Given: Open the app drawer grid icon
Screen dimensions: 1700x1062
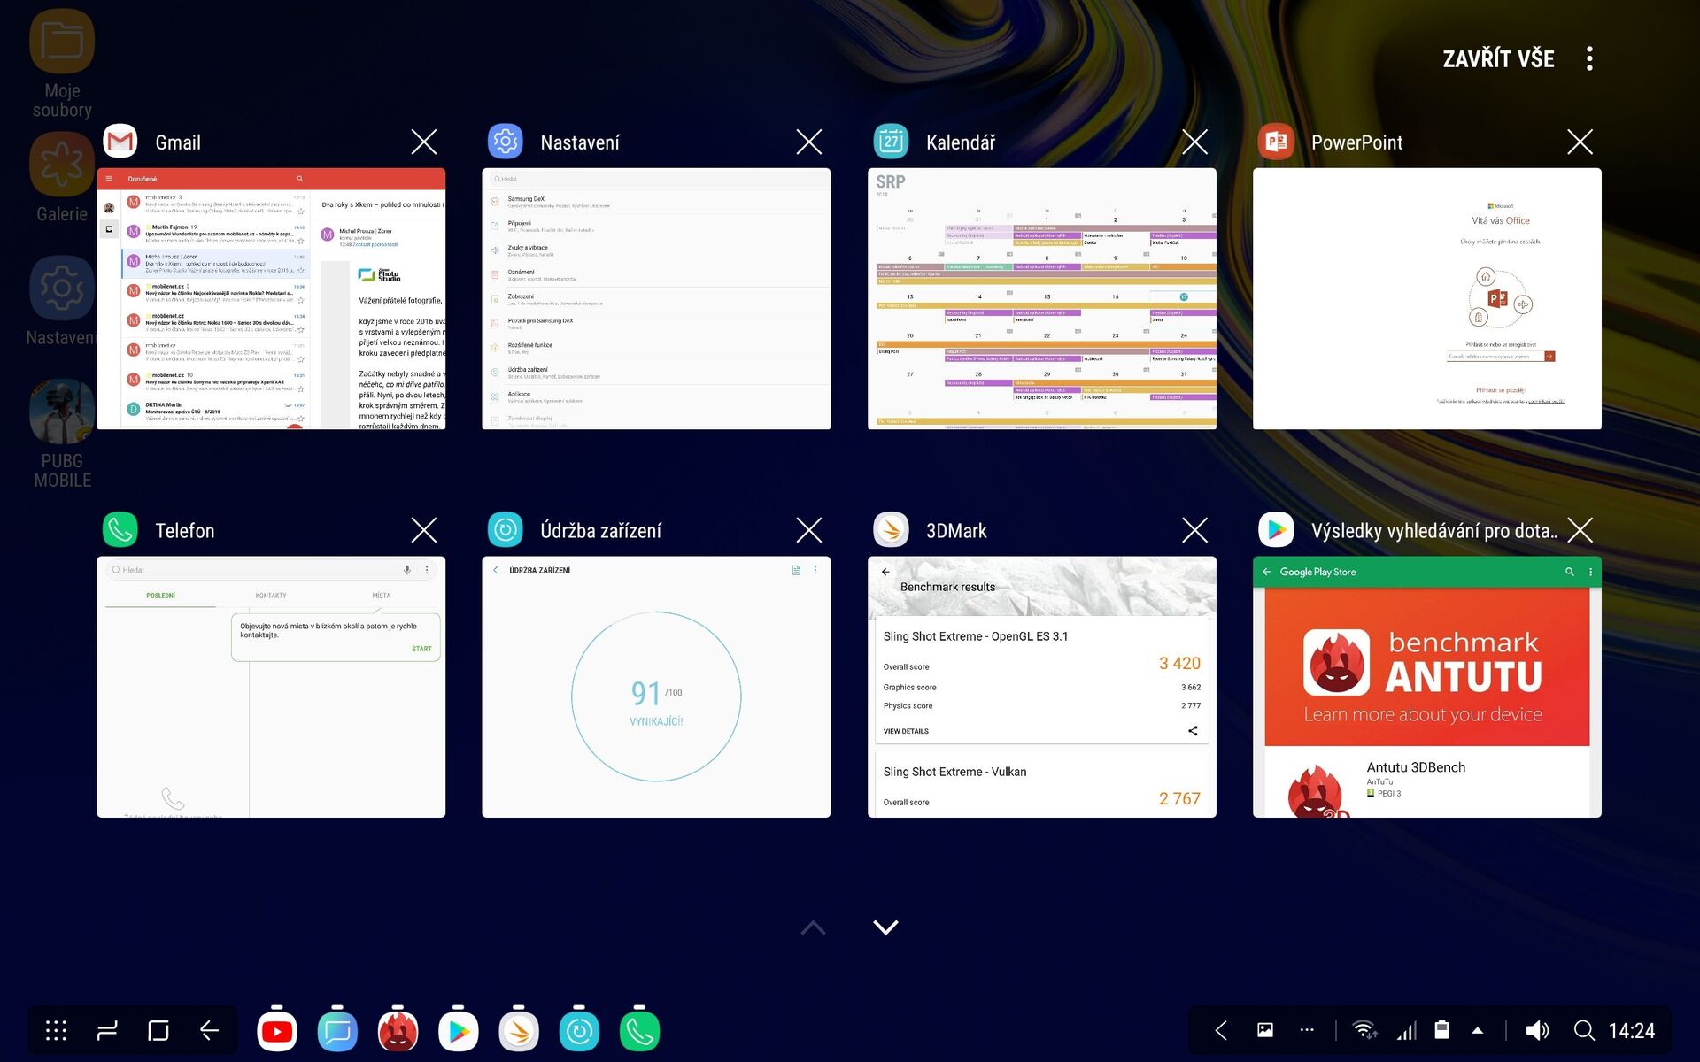Looking at the screenshot, I should (54, 1030).
